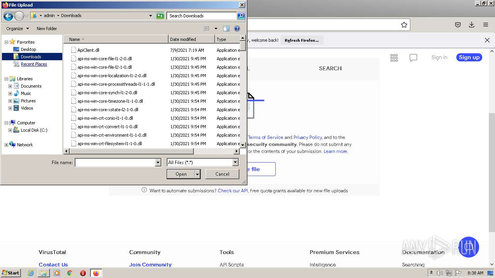
Task: Expand the Videos library node
Action: [10, 108]
